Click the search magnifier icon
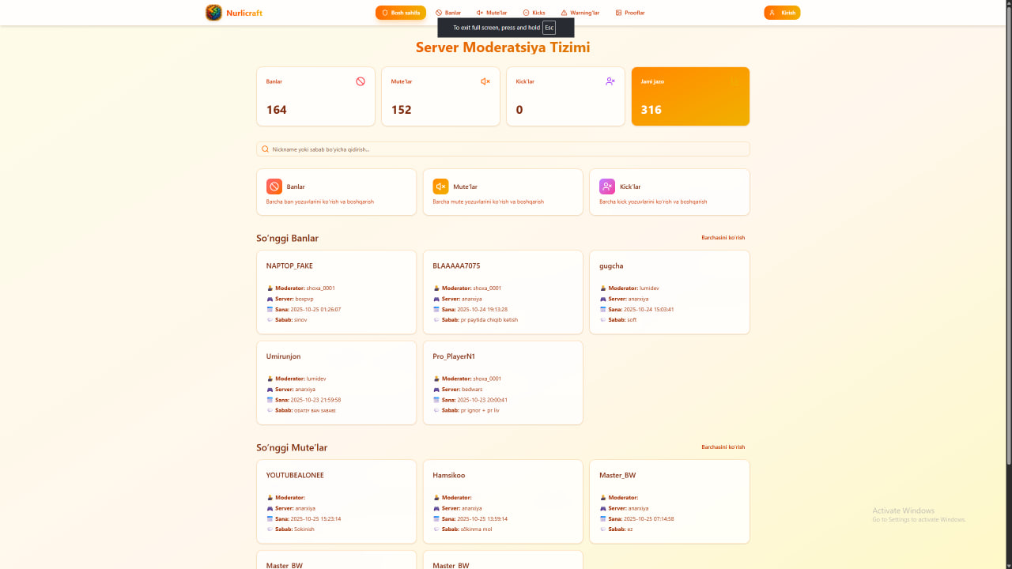This screenshot has height=569, width=1012. [266, 149]
